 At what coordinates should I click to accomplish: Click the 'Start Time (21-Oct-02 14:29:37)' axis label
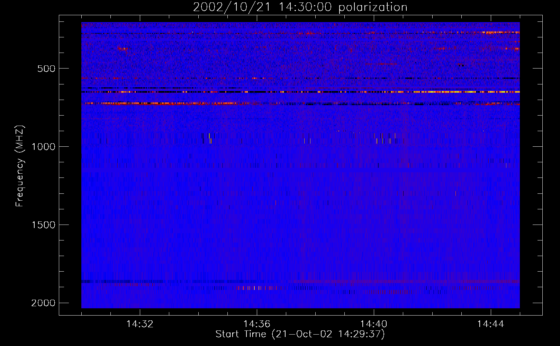tap(300, 334)
